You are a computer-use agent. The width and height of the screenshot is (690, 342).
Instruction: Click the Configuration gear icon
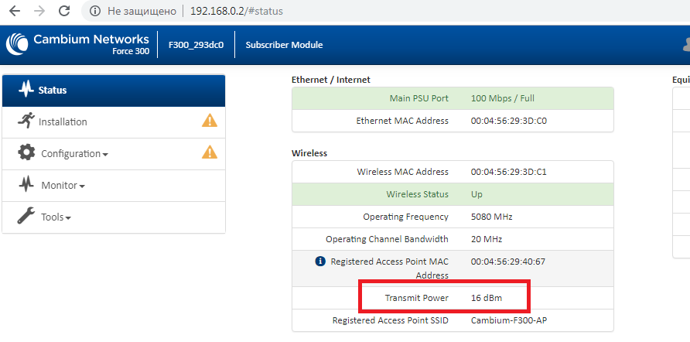pyautogui.click(x=26, y=152)
